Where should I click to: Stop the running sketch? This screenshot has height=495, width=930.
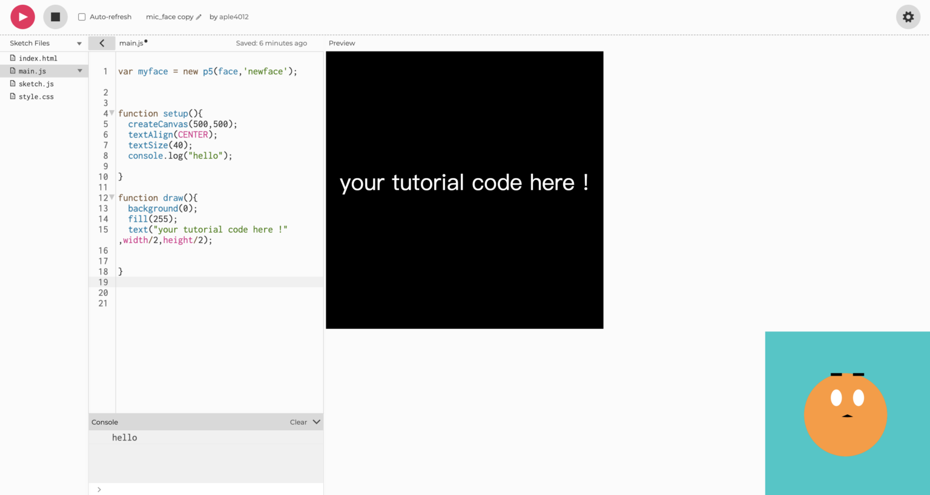(x=55, y=16)
